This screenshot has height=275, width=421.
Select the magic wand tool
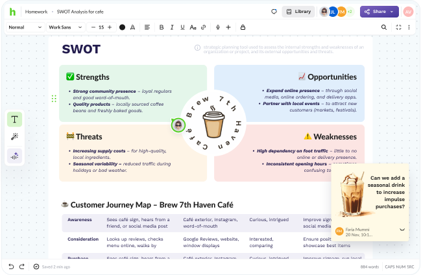14,136
